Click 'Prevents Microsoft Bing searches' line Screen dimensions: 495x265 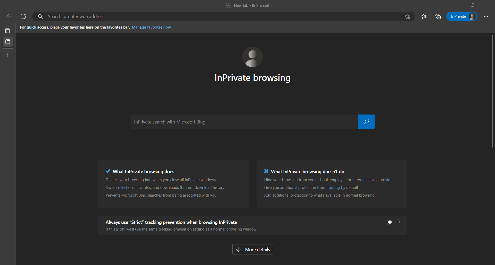click(161, 195)
